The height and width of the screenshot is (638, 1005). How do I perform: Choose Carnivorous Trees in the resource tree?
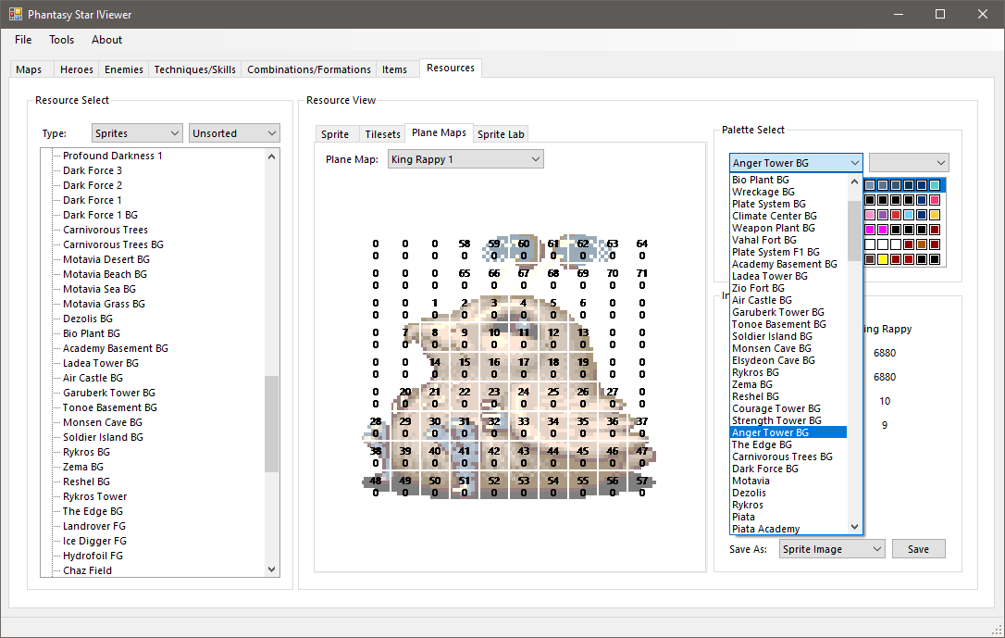pyautogui.click(x=105, y=230)
